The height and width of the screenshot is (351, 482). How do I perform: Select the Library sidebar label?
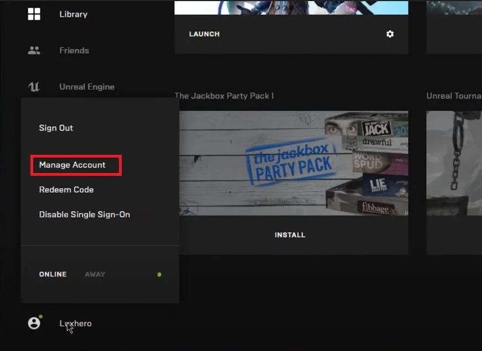pos(74,14)
